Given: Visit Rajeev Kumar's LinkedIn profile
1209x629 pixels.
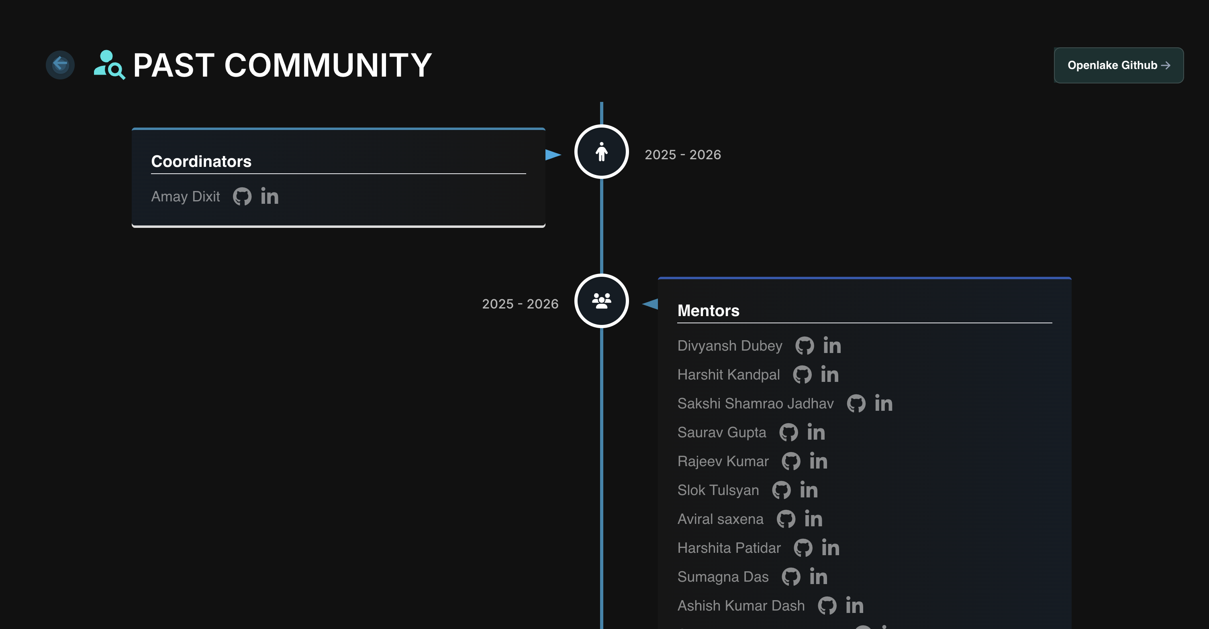Looking at the screenshot, I should [818, 462].
